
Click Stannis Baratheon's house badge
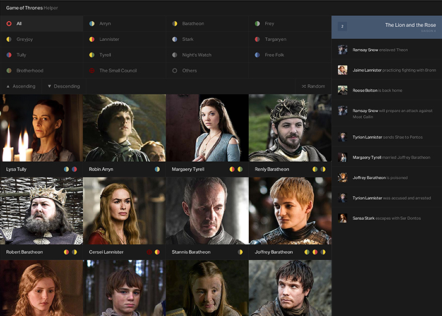click(240, 252)
